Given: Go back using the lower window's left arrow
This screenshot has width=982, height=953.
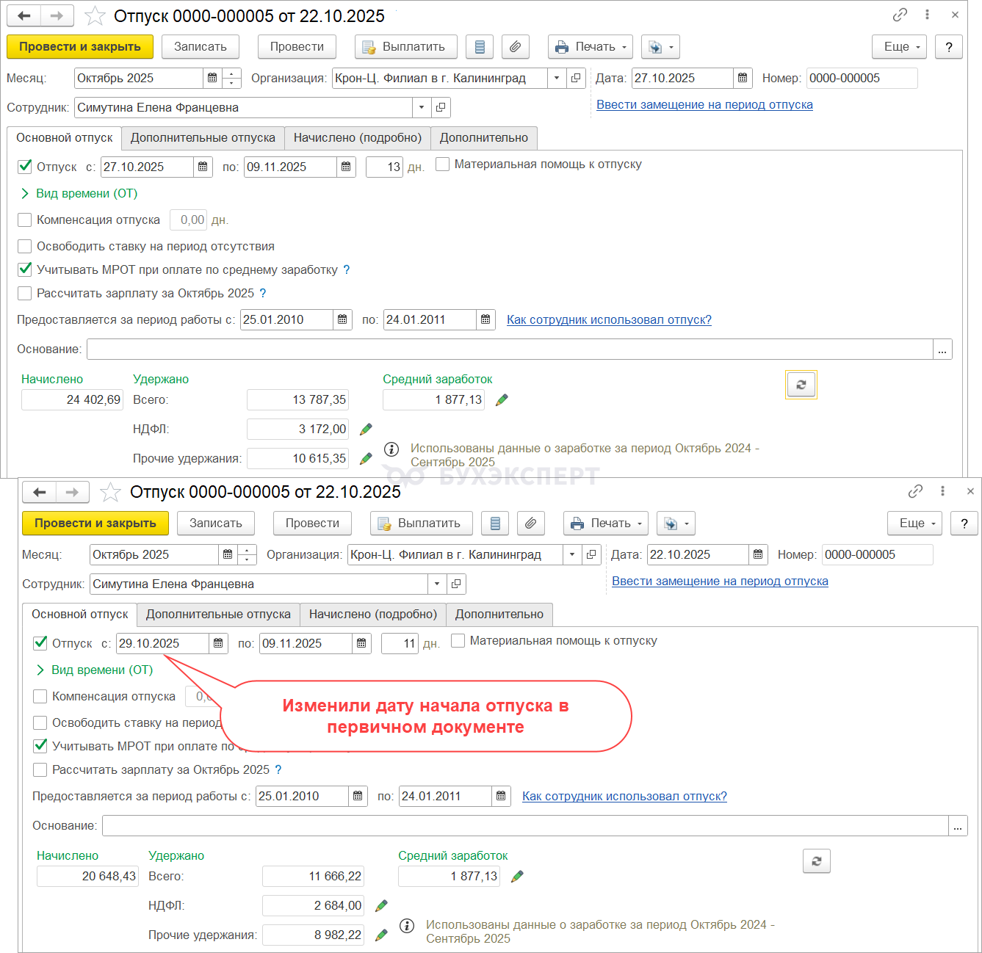Looking at the screenshot, I should 40,492.
